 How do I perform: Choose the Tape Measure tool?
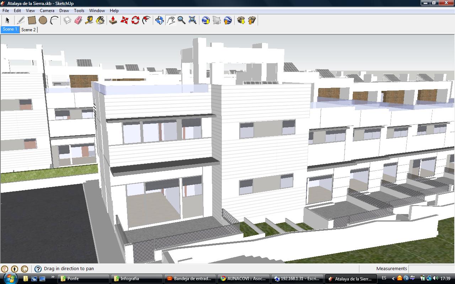click(x=89, y=20)
